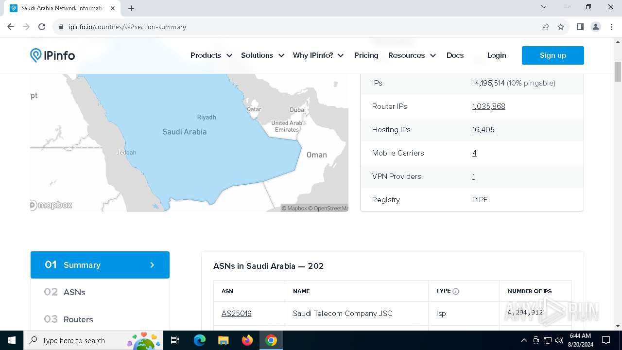Go back in browser history

(11, 27)
